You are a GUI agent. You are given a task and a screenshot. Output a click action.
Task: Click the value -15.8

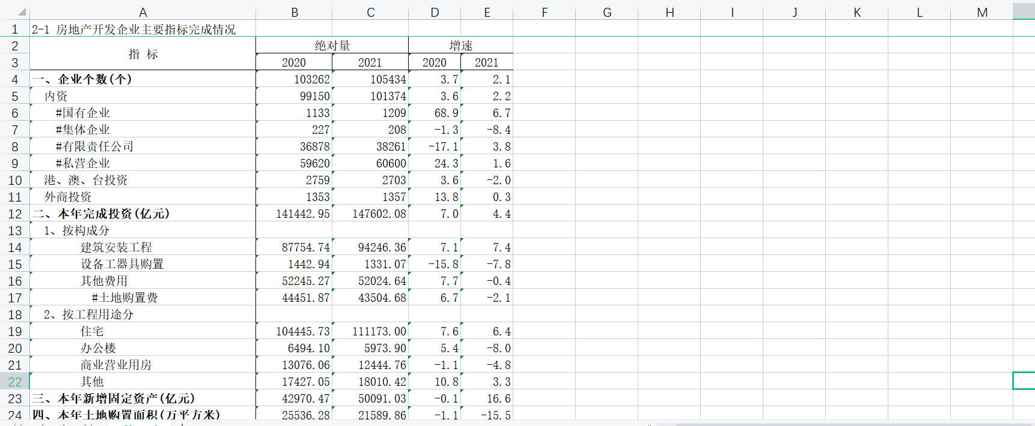[x=444, y=264]
